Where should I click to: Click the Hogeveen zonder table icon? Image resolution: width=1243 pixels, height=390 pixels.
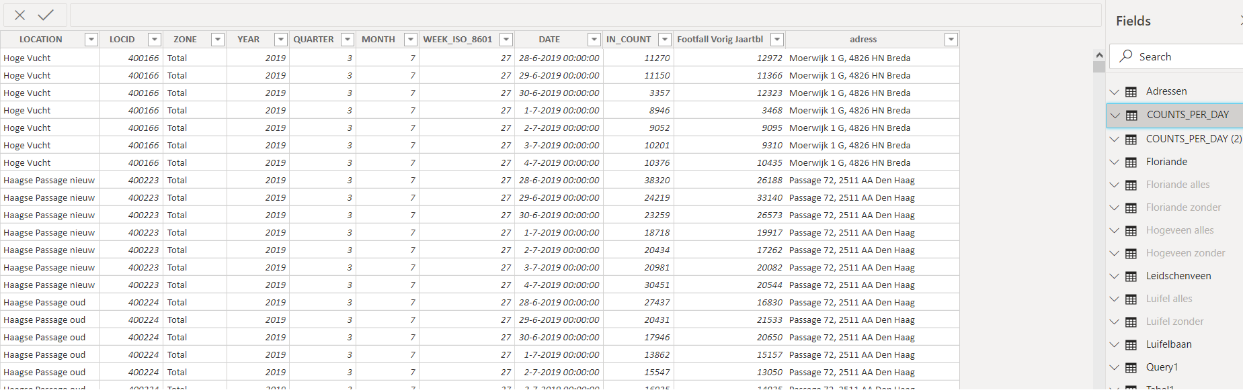point(1131,254)
